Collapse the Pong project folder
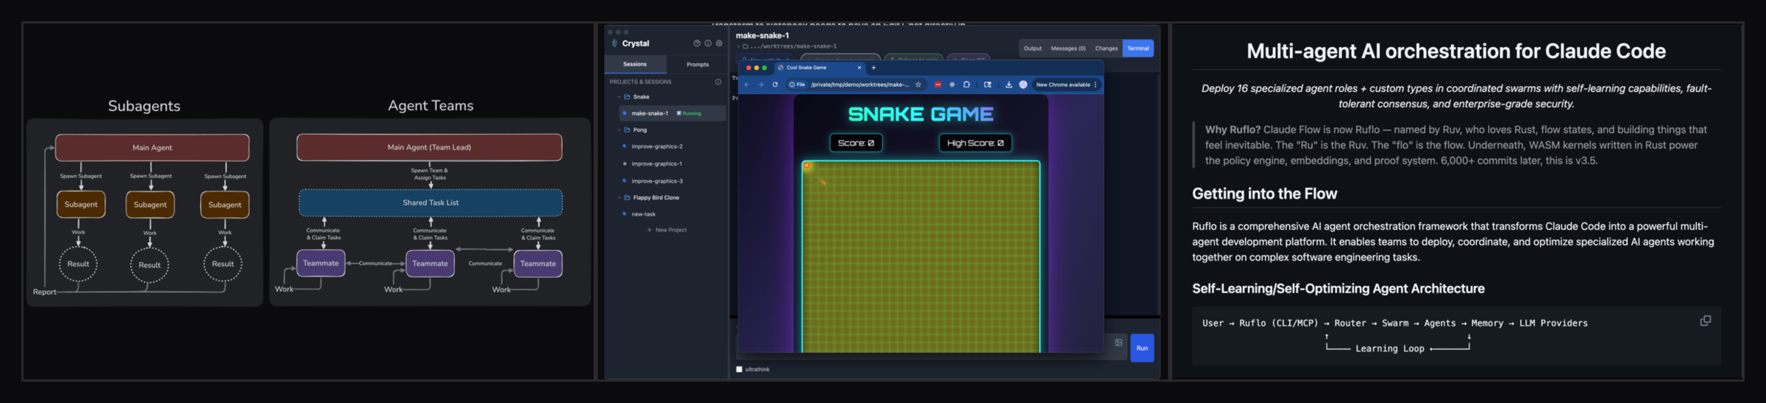Image resolution: width=1766 pixels, height=403 pixels. [x=619, y=130]
